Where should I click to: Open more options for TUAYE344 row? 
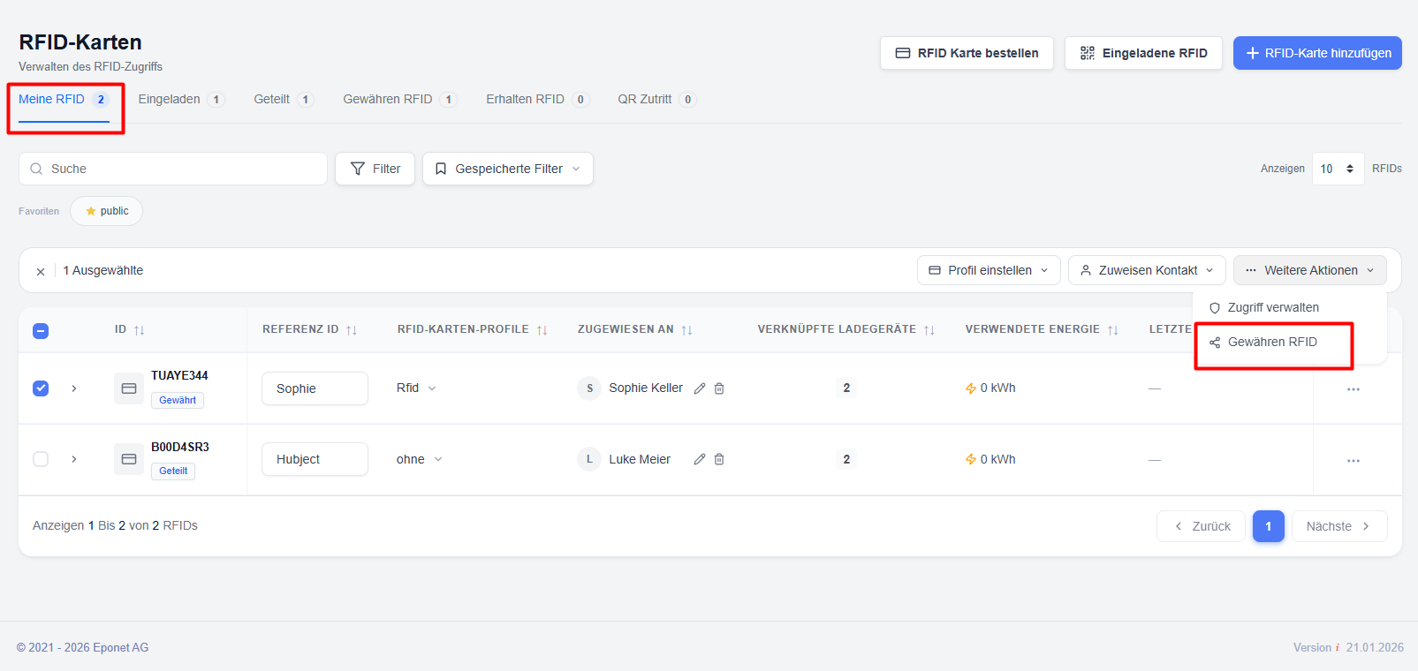click(1354, 389)
